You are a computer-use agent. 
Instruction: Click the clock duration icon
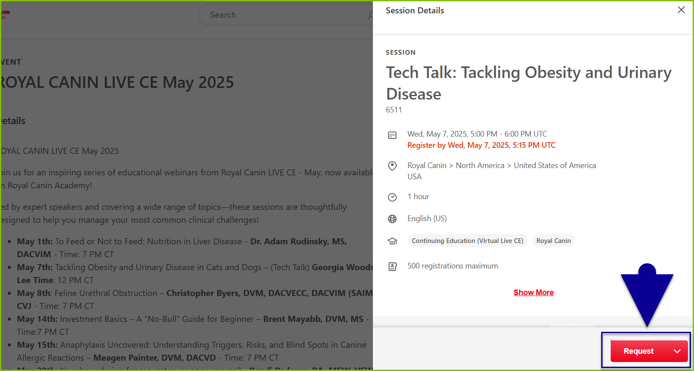392,197
